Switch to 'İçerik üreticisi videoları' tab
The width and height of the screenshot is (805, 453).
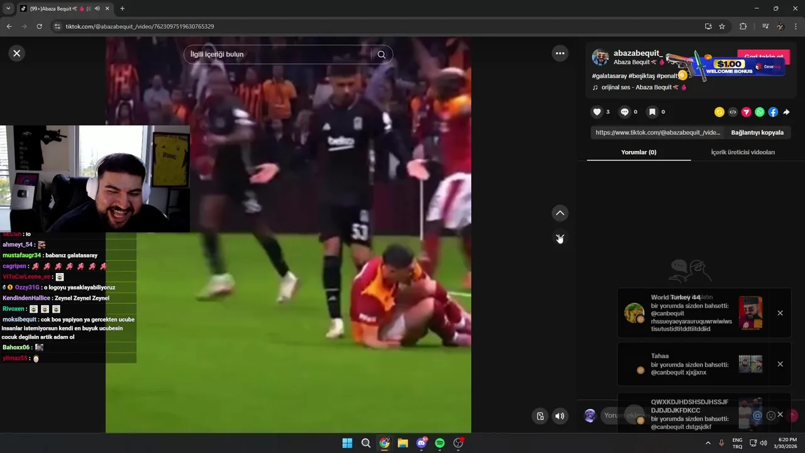click(x=743, y=152)
